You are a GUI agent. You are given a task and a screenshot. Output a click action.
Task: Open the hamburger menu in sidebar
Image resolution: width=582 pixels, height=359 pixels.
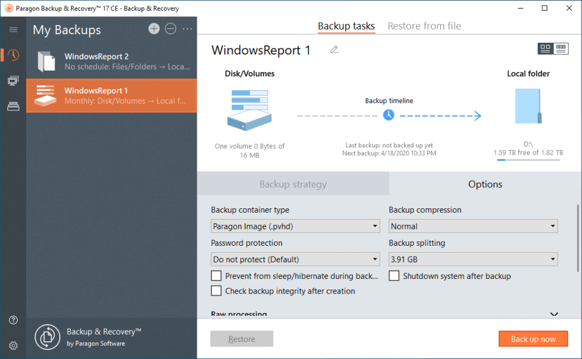[14, 30]
